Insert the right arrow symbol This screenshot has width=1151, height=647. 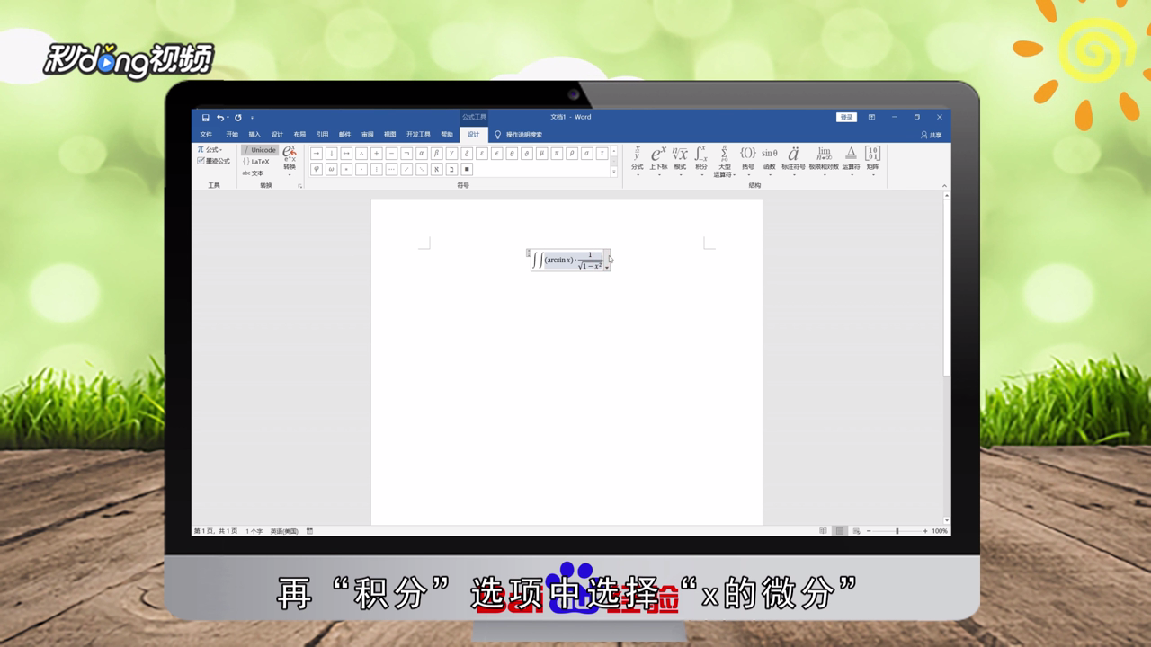[x=317, y=154]
